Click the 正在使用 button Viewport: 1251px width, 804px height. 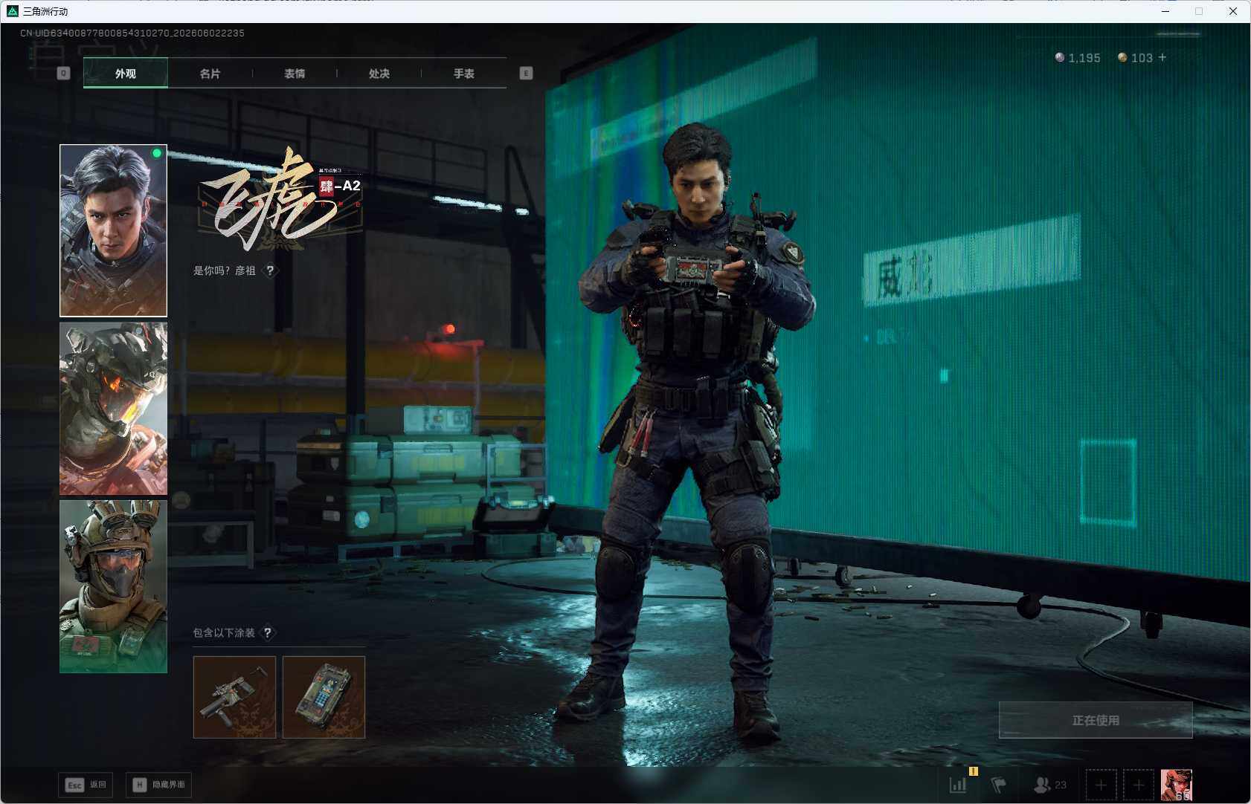pos(1096,720)
